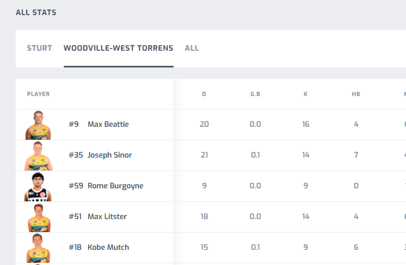Image resolution: width=406 pixels, height=265 pixels.
Task: Switch to the STURT tab
Action: [x=39, y=48]
